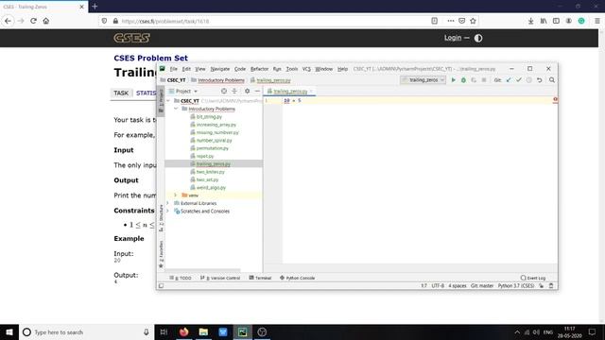Open the Event Log
605x340 pixels.
click(533, 278)
